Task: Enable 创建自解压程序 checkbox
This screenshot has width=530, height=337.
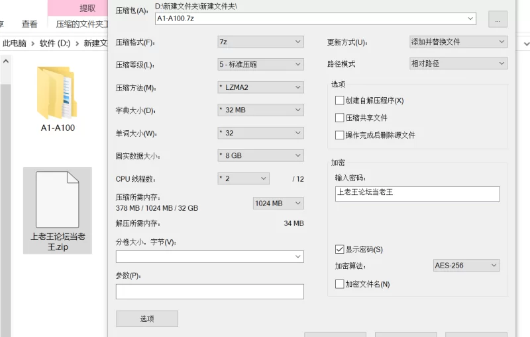Action: click(339, 100)
